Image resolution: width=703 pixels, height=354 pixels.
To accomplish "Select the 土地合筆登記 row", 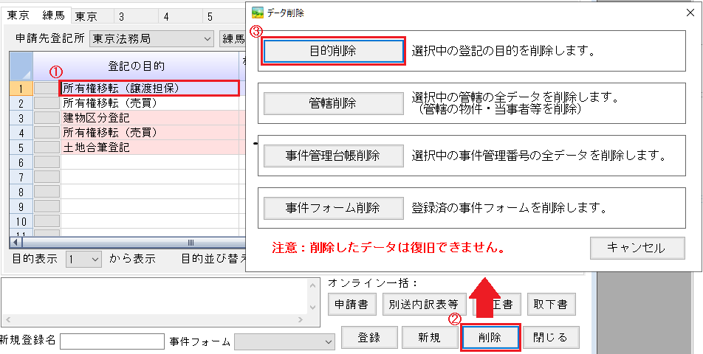I will click(148, 147).
